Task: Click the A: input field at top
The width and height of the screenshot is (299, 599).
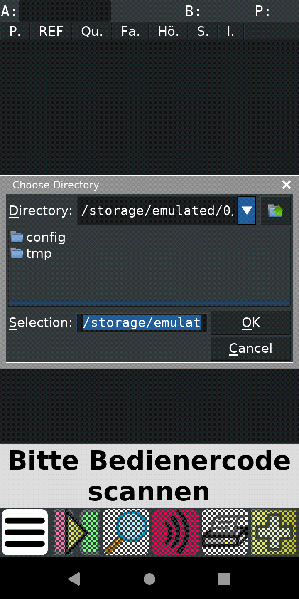Action: 65,11
